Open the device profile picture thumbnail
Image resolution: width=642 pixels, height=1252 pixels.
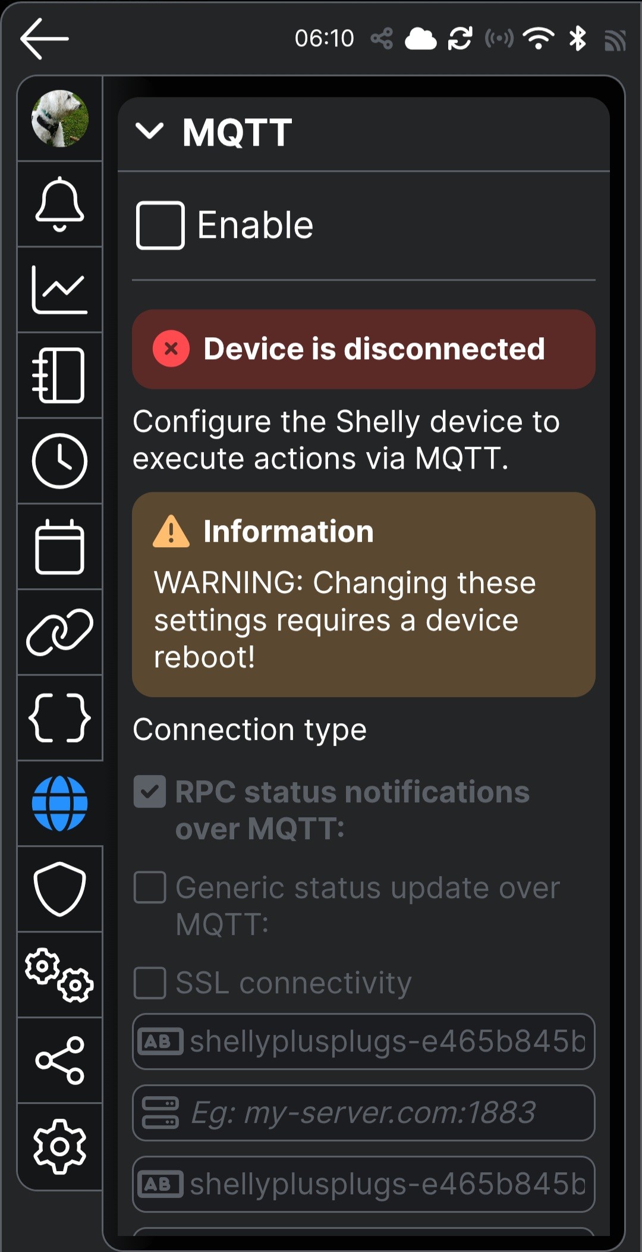tap(59, 118)
